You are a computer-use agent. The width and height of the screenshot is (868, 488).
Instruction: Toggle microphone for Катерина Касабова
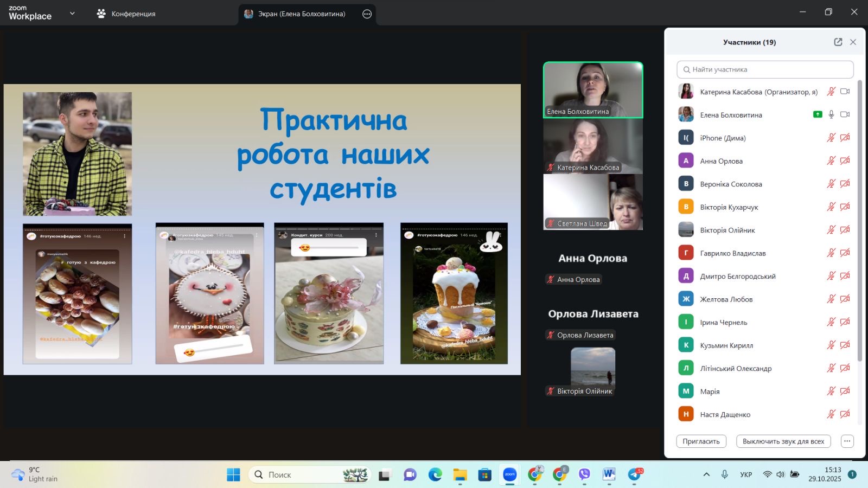click(831, 92)
